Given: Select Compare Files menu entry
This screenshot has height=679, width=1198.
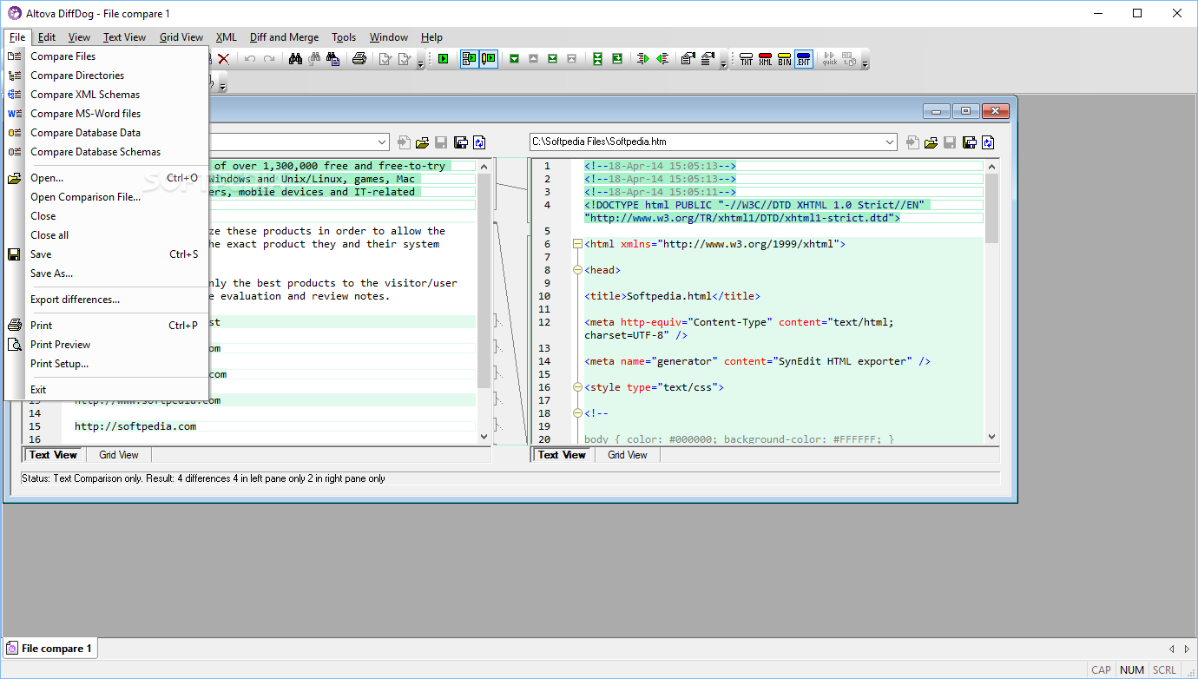Looking at the screenshot, I should [x=106, y=56].
